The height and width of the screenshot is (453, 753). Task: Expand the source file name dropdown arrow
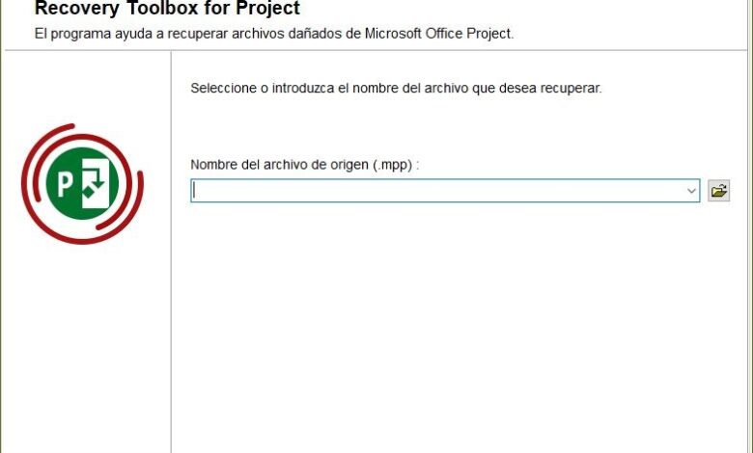pos(691,191)
